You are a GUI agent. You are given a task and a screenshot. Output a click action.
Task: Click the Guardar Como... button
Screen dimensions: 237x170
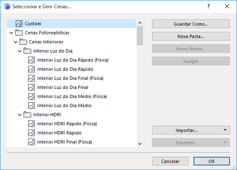pyautogui.click(x=191, y=24)
